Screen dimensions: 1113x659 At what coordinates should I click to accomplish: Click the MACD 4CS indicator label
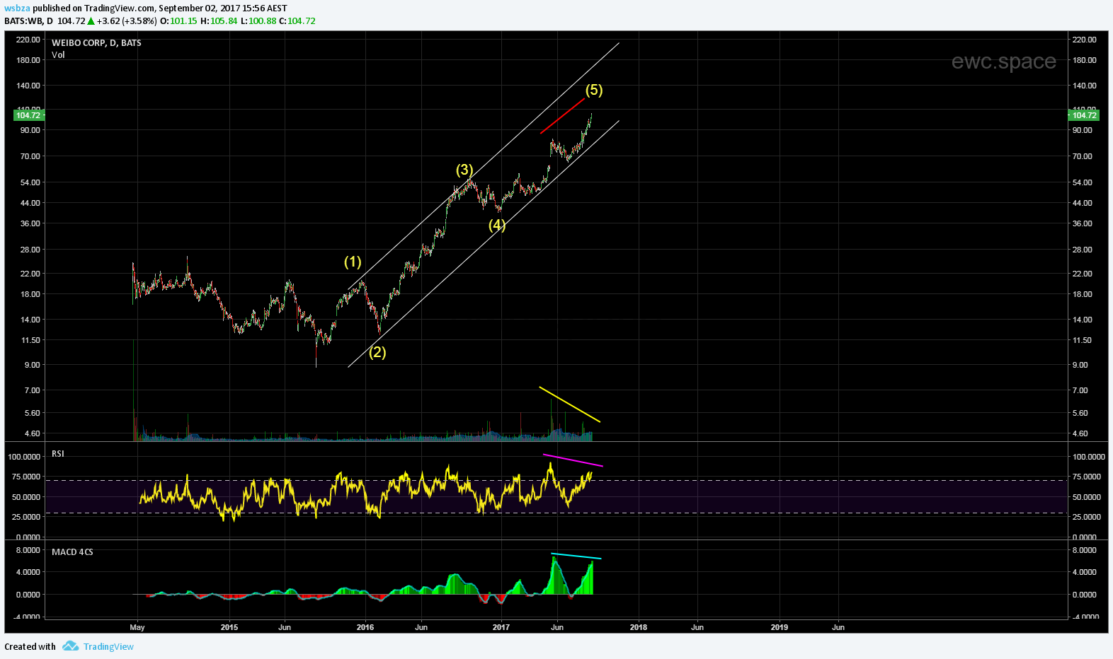coord(72,552)
